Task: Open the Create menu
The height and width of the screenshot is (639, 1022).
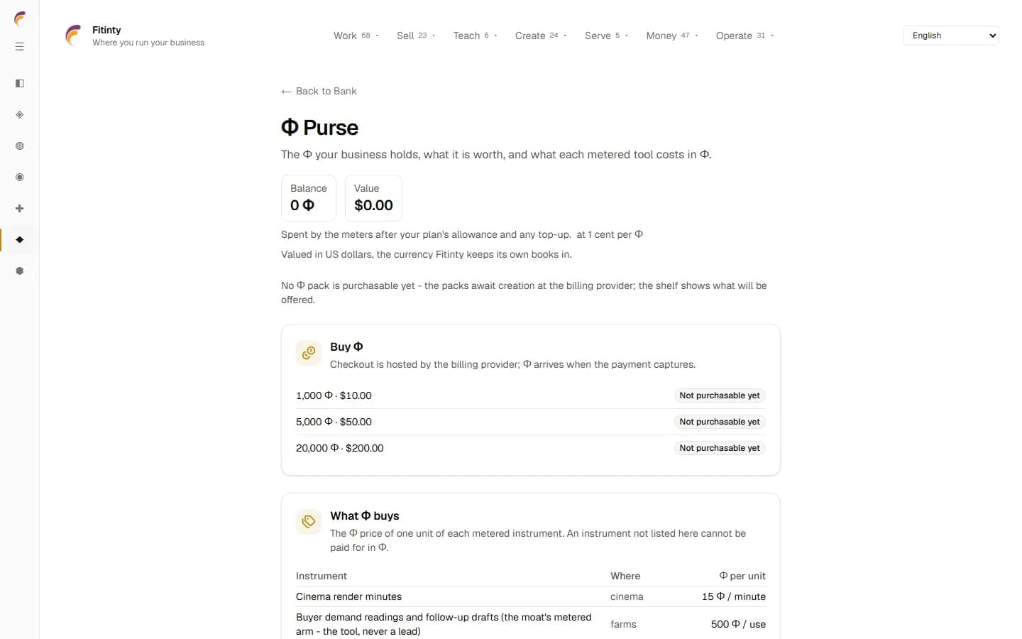Action: 541,35
